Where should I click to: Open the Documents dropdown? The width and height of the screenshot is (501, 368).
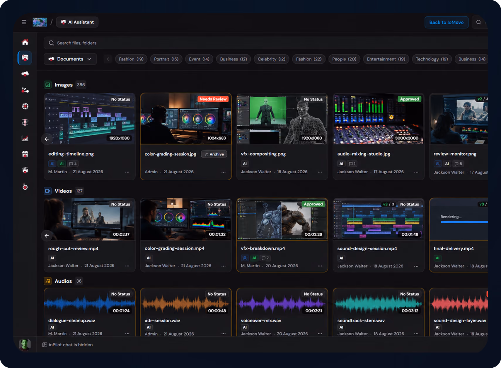click(x=70, y=59)
